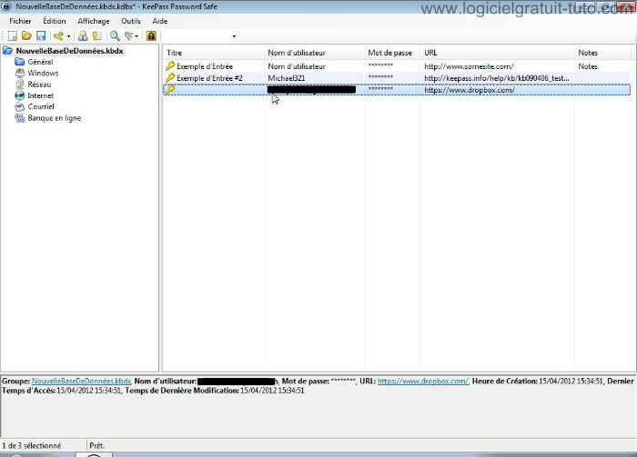This screenshot has width=637, height=457.
Task: Click the Michael321 user name cell
Action: tap(287, 78)
